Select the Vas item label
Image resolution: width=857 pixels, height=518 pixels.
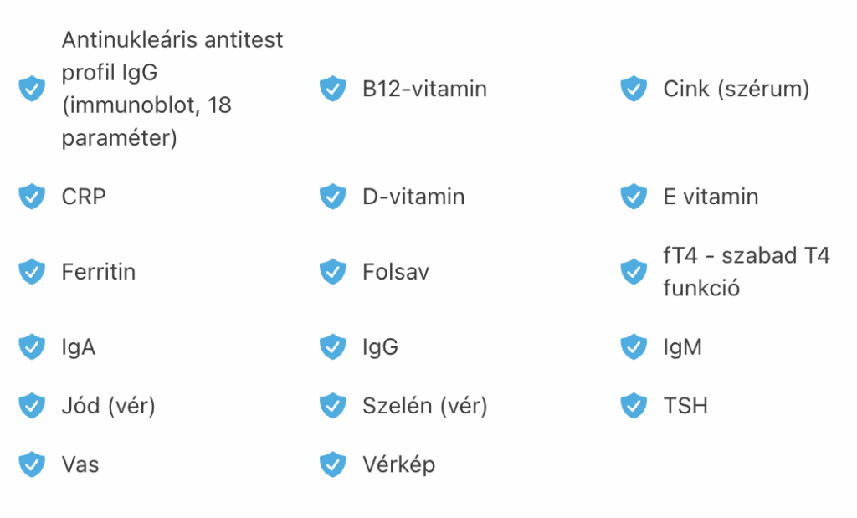(80, 465)
